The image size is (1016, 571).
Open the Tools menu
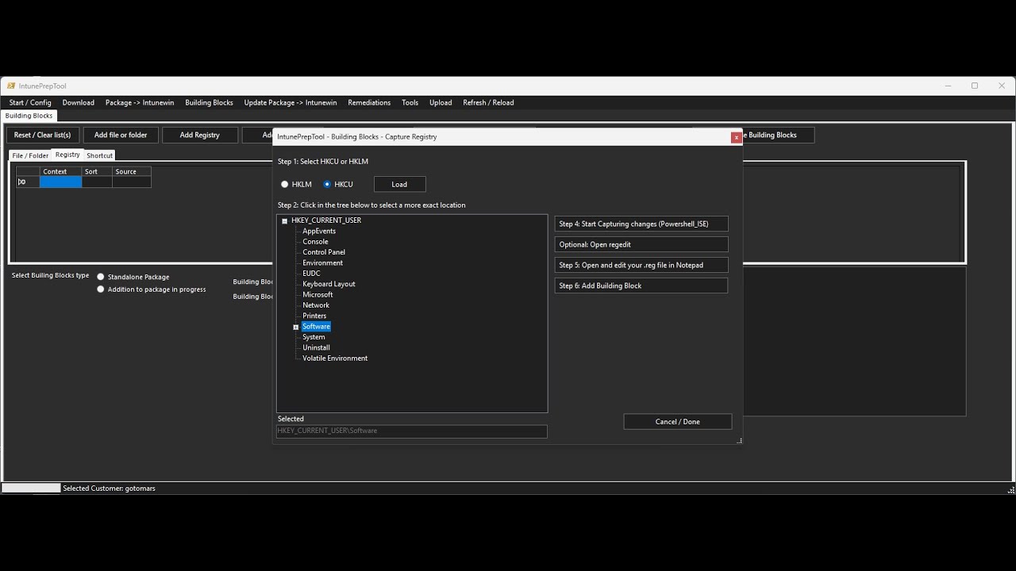(410, 102)
